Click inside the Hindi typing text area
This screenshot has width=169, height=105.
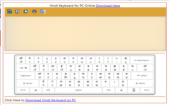point(85,34)
